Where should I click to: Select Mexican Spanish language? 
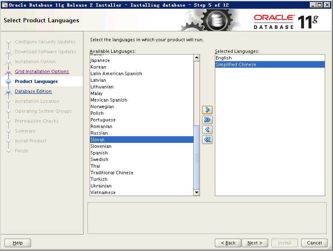click(x=142, y=100)
